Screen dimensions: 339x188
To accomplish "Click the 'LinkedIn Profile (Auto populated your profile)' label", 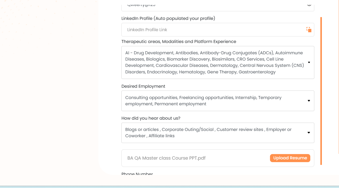I will 168,18.
